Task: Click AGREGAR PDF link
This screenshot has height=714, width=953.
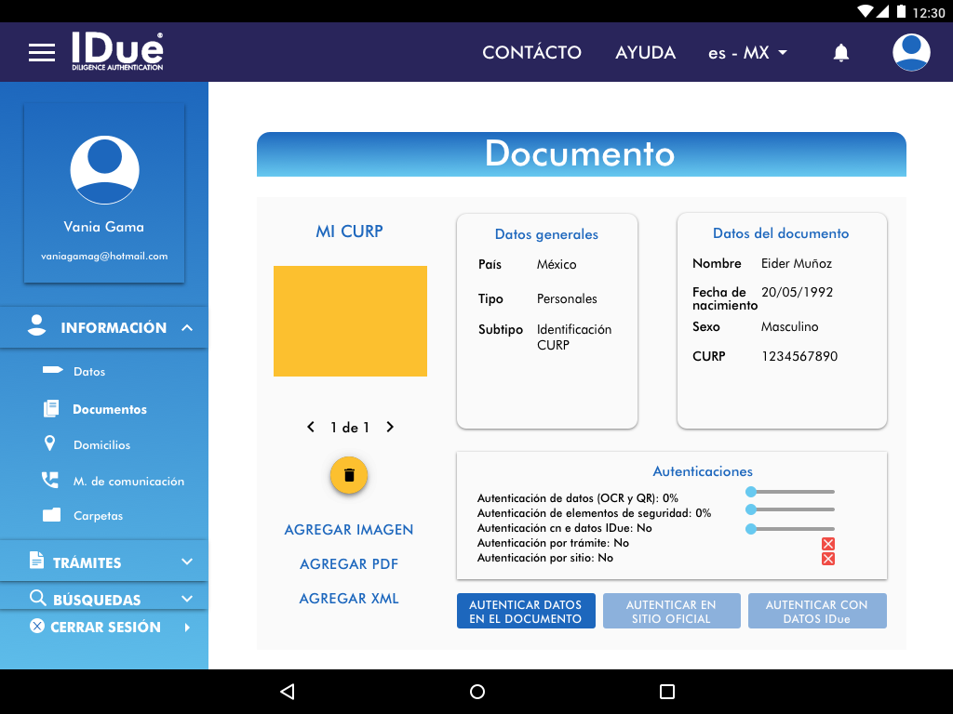Action: pyautogui.click(x=349, y=564)
